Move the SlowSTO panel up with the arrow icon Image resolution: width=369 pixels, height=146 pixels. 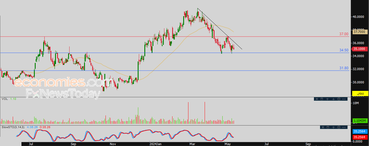pyautogui.click(x=333, y=127)
